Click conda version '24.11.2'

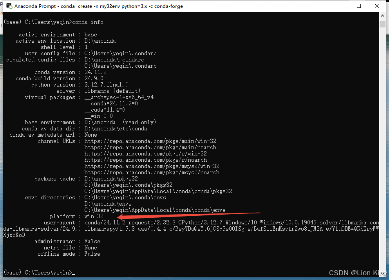[96, 72]
